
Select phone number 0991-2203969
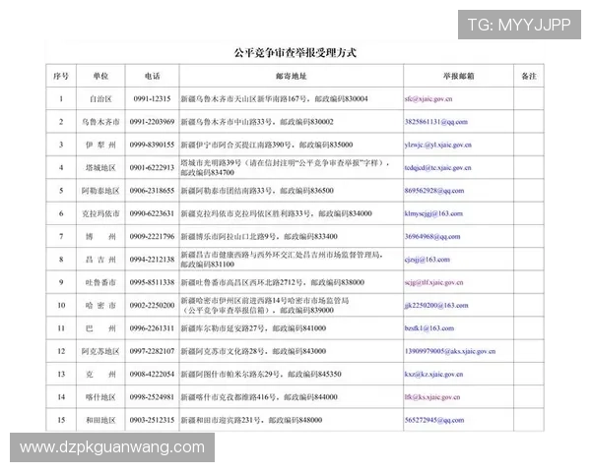(x=153, y=122)
